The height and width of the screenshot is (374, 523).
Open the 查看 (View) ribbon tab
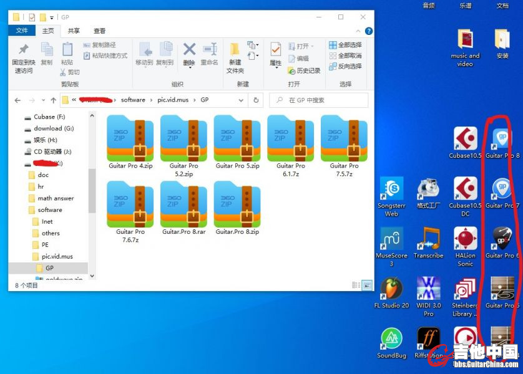coord(99,31)
